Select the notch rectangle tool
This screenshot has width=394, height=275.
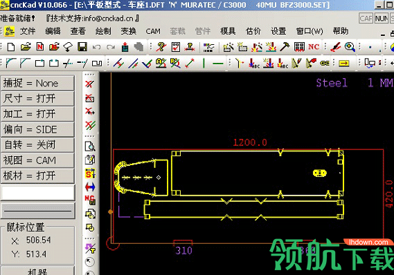97,63
